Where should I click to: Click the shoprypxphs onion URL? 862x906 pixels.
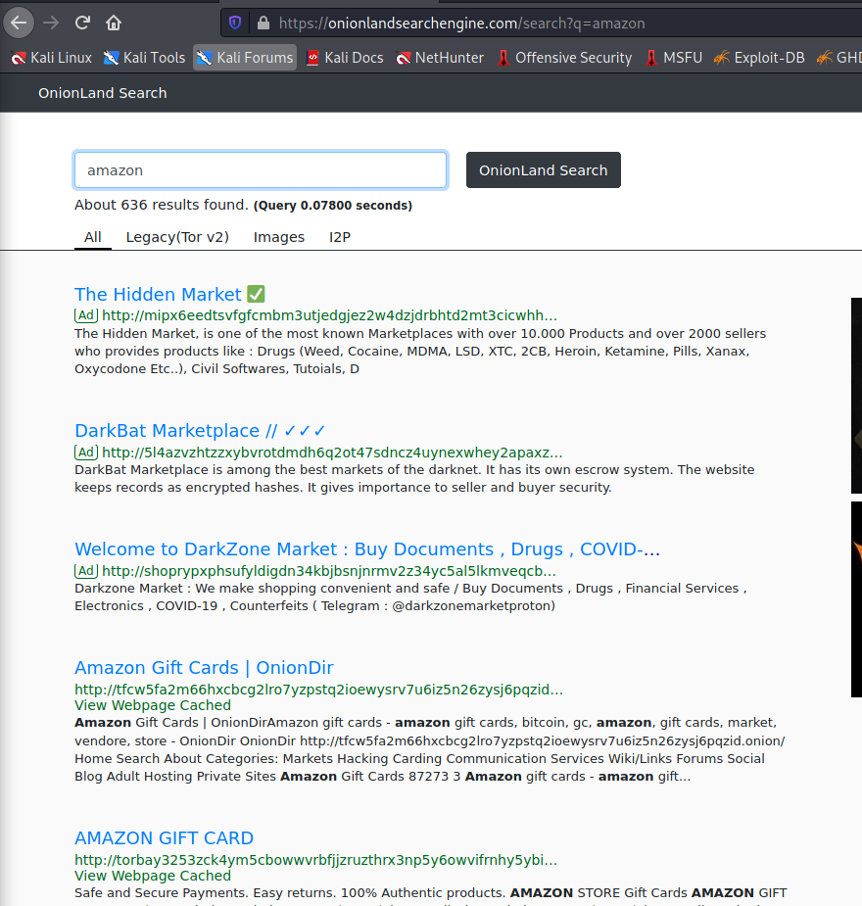click(x=329, y=571)
